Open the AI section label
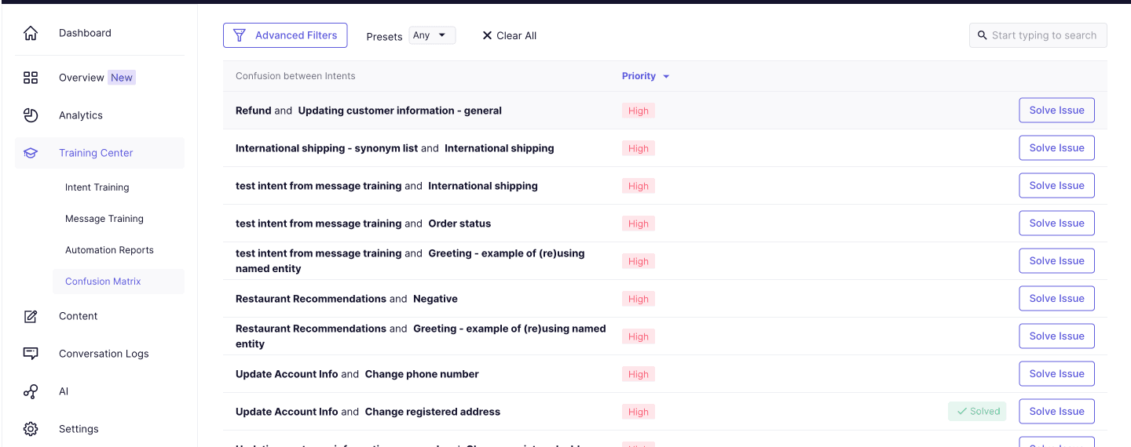 point(64,391)
